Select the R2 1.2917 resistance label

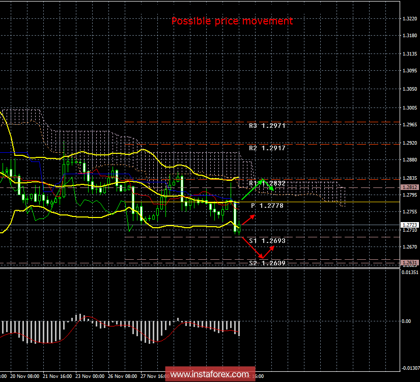tap(267, 148)
